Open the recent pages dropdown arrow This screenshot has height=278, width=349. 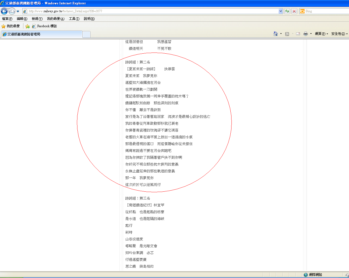pyautogui.click(x=18, y=11)
